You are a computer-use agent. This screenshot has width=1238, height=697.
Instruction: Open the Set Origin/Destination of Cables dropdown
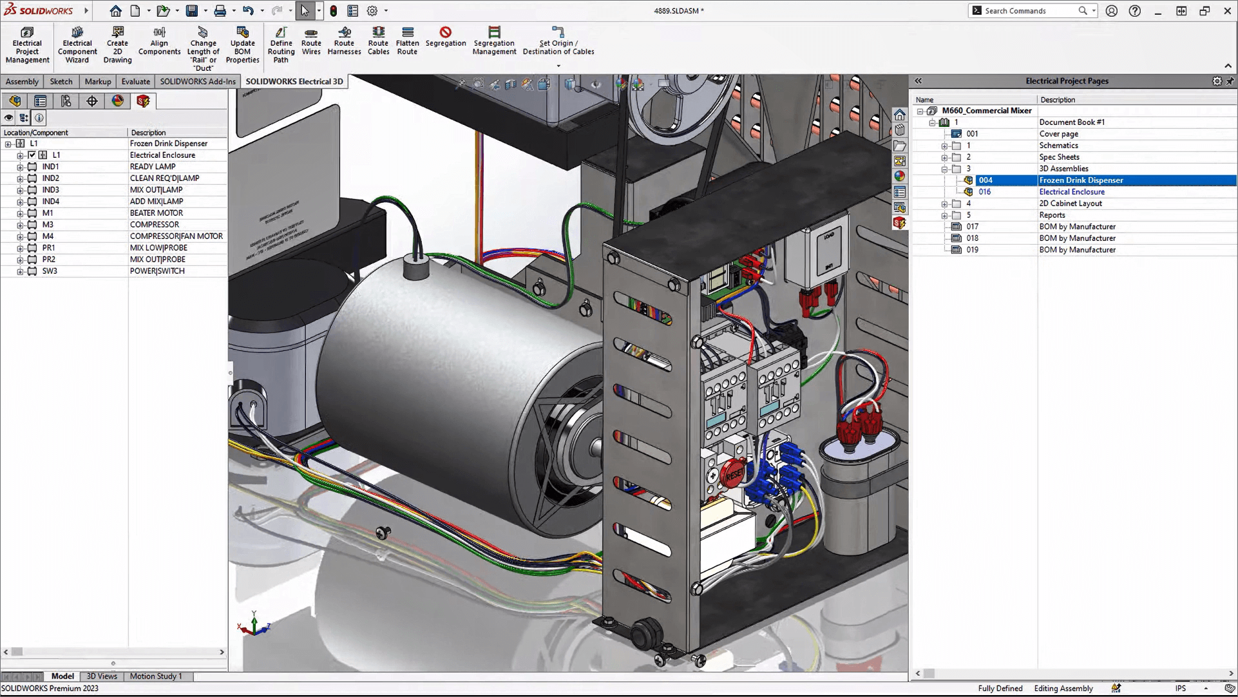(x=558, y=65)
